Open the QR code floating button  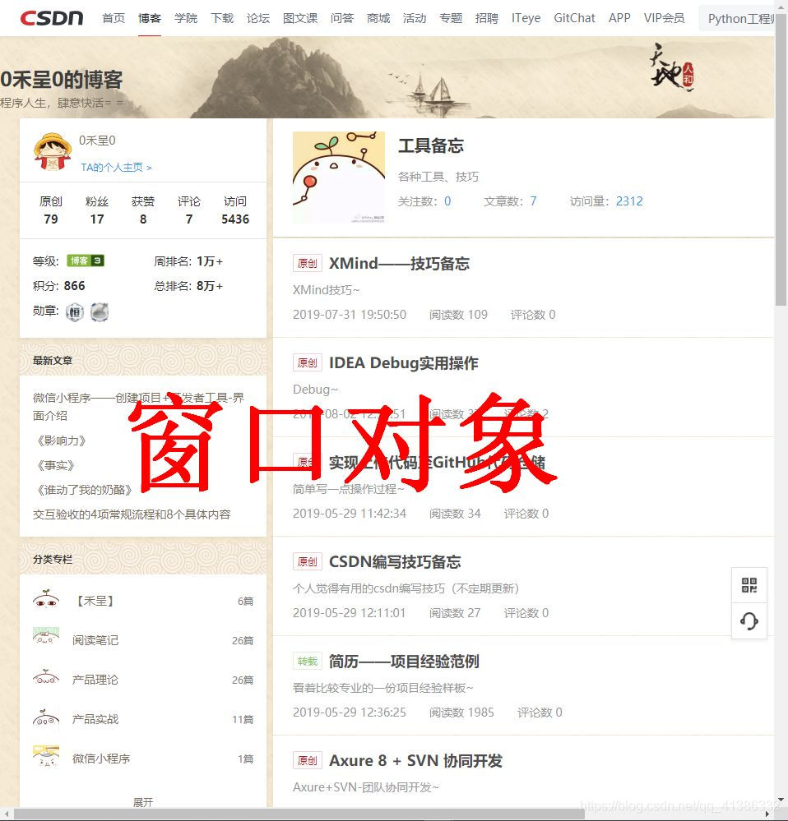tap(749, 585)
